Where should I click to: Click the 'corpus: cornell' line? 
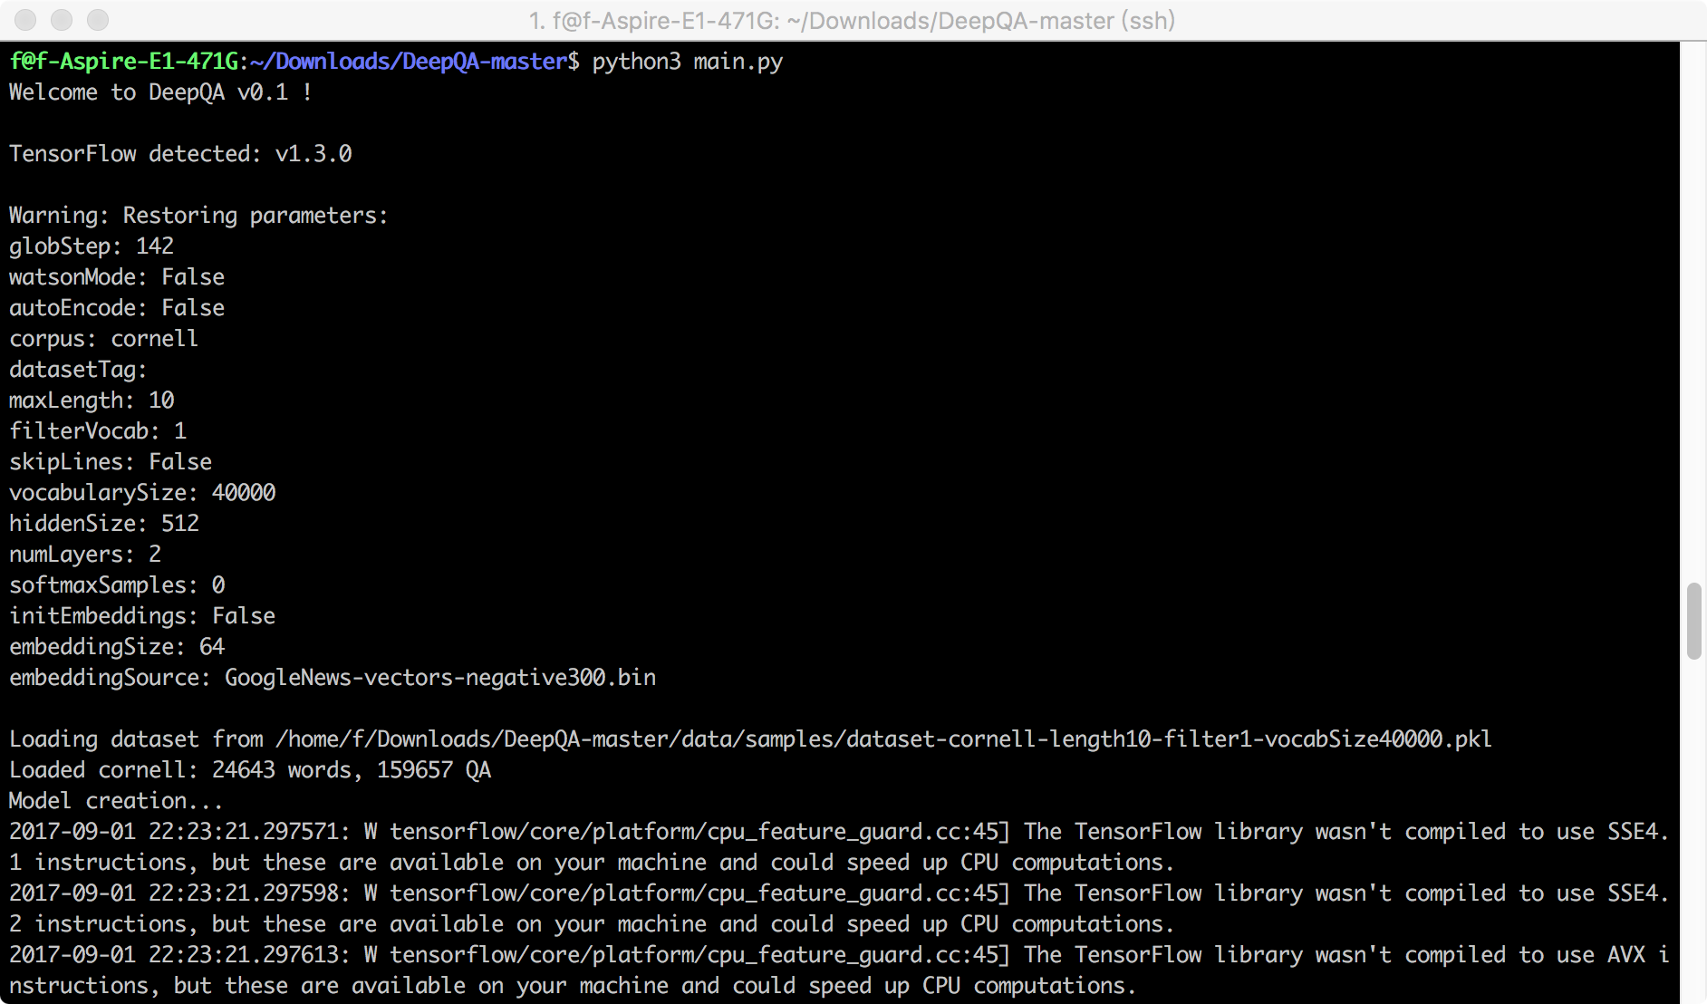pyautogui.click(x=103, y=339)
